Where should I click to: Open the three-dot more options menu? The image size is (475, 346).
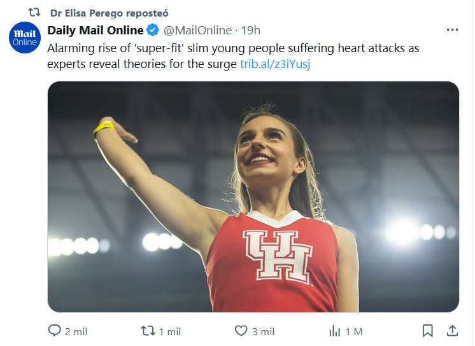(x=453, y=30)
